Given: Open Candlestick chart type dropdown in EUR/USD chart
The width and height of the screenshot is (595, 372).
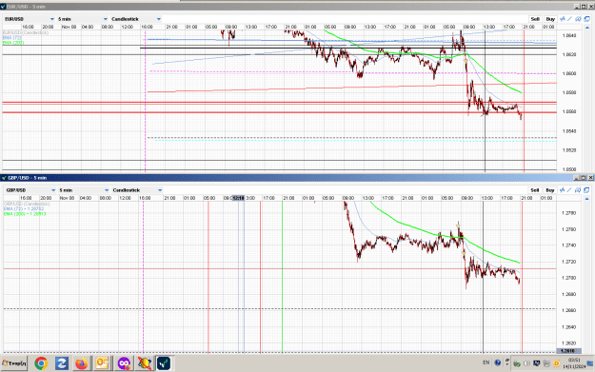Looking at the screenshot, I should point(136,19).
